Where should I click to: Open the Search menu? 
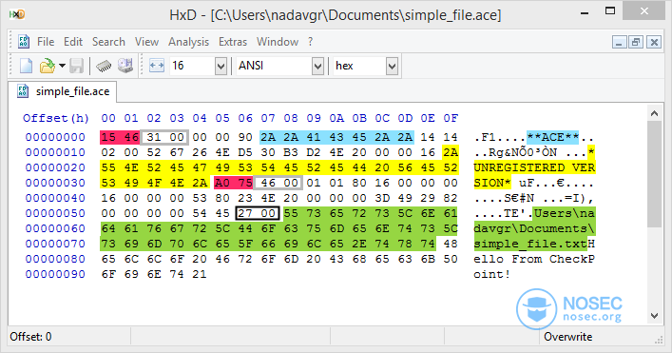(x=108, y=42)
